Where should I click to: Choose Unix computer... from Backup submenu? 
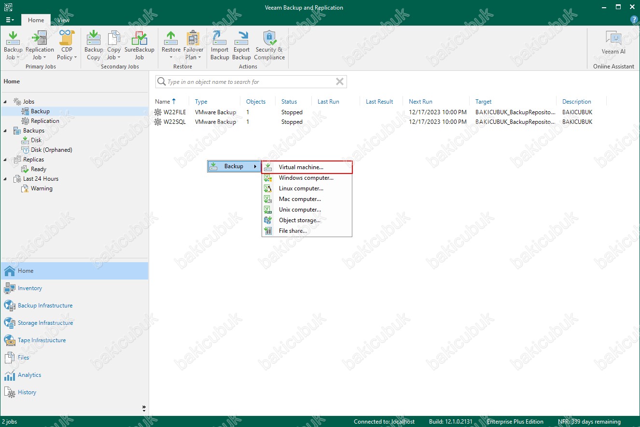307,210
